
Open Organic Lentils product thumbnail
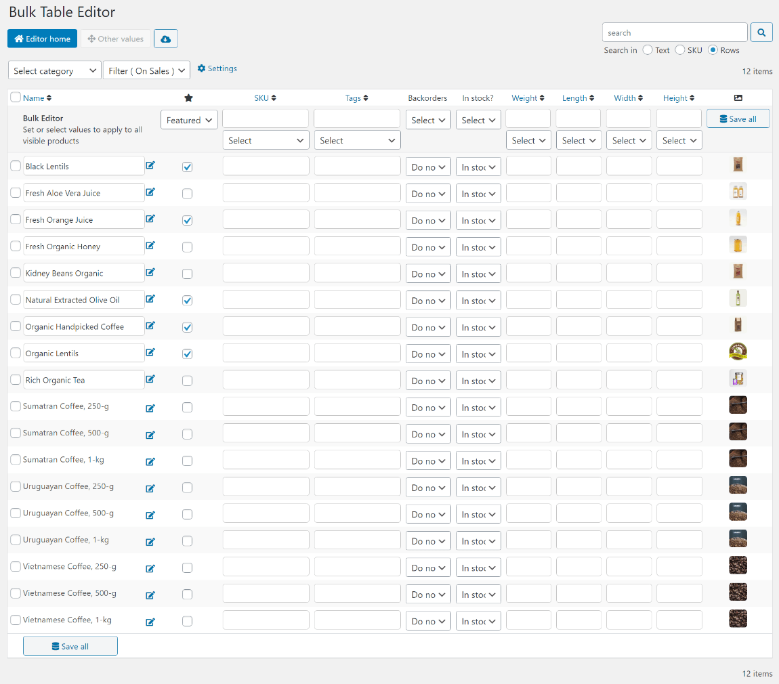[738, 351]
